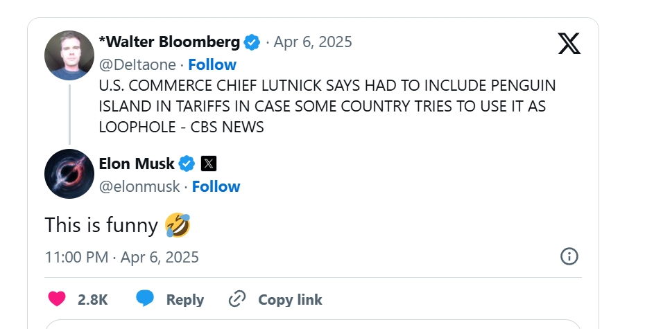Image resolution: width=645 pixels, height=329 pixels.
Task: Open the tweet info circle icon
Action: point(569,257)
